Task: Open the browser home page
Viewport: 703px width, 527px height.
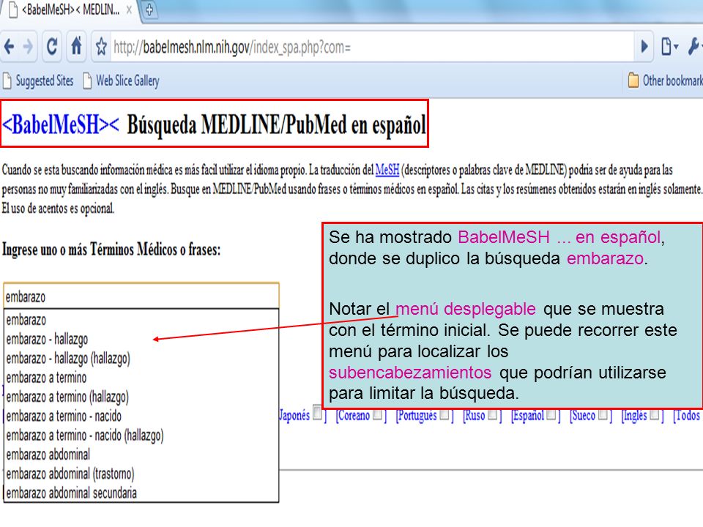Action: pyautogui.click(x=77, y=46)
